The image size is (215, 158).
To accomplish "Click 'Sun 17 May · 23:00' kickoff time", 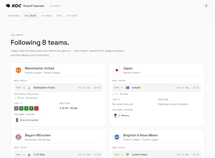I will click(x=188, y=155).
